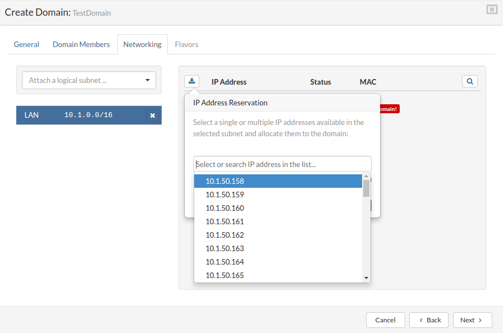Click the IP address reservation download icon

(191, 81)
